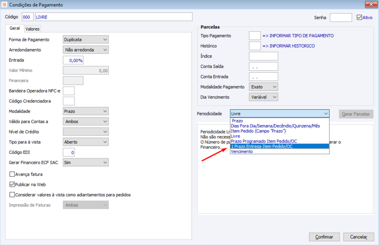Click the Gerar Parcelas button
Screen dimensions: 379x245
356,114
